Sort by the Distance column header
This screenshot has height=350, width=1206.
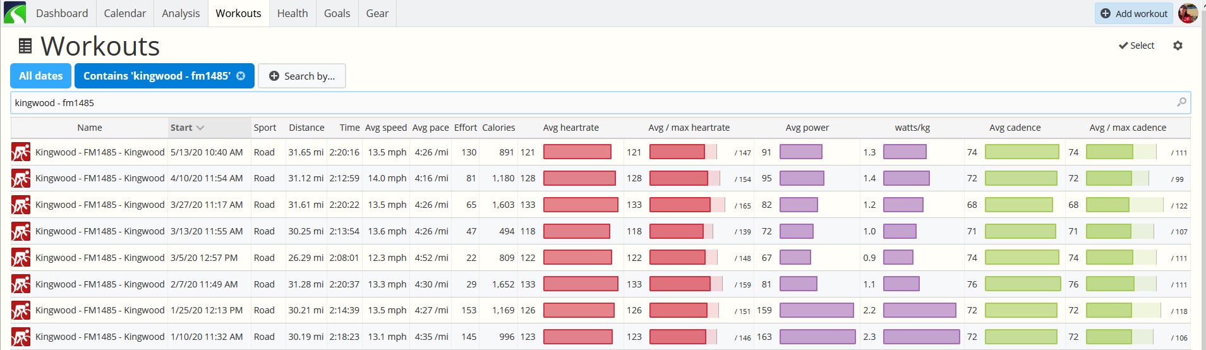(306, 128)
